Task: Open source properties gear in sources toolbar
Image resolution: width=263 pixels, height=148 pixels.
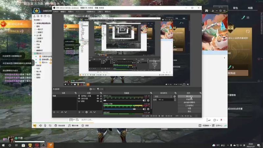Action: 86,112
